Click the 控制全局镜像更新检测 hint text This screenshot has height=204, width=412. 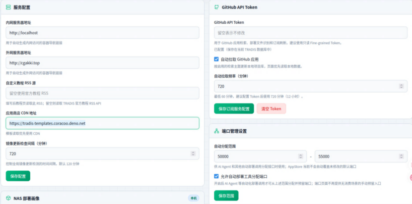click(43, 164)
